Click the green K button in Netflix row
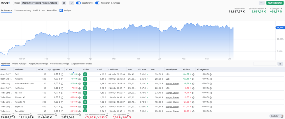The image size is (285, 119). (x=85, y=88)
